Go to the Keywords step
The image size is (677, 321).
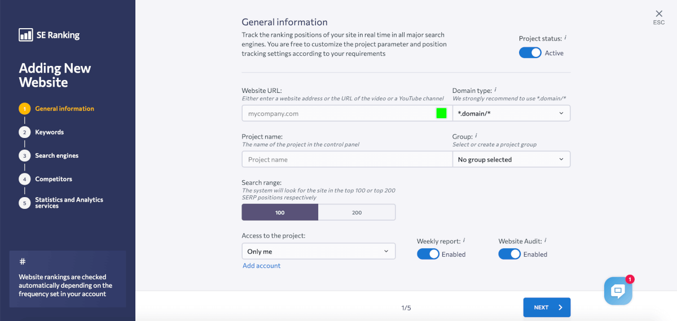point(49,132)
